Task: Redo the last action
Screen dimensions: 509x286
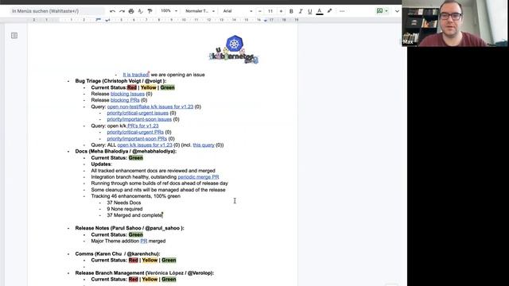Action: [122, 11]
